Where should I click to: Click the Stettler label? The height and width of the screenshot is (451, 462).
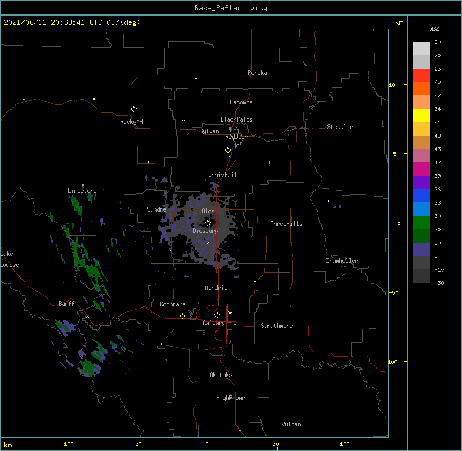339,127
